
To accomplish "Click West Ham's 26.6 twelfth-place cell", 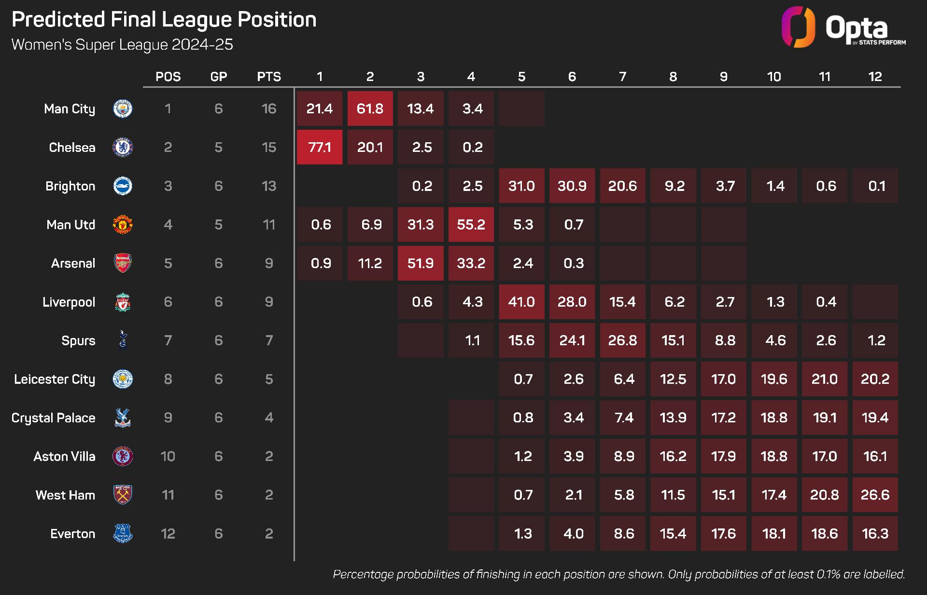I will coord(875,495).
